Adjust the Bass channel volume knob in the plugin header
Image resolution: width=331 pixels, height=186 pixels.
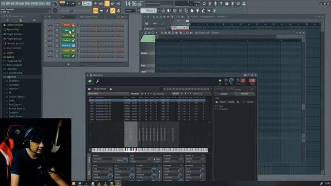pyautogui.click(x=232, y=81)
